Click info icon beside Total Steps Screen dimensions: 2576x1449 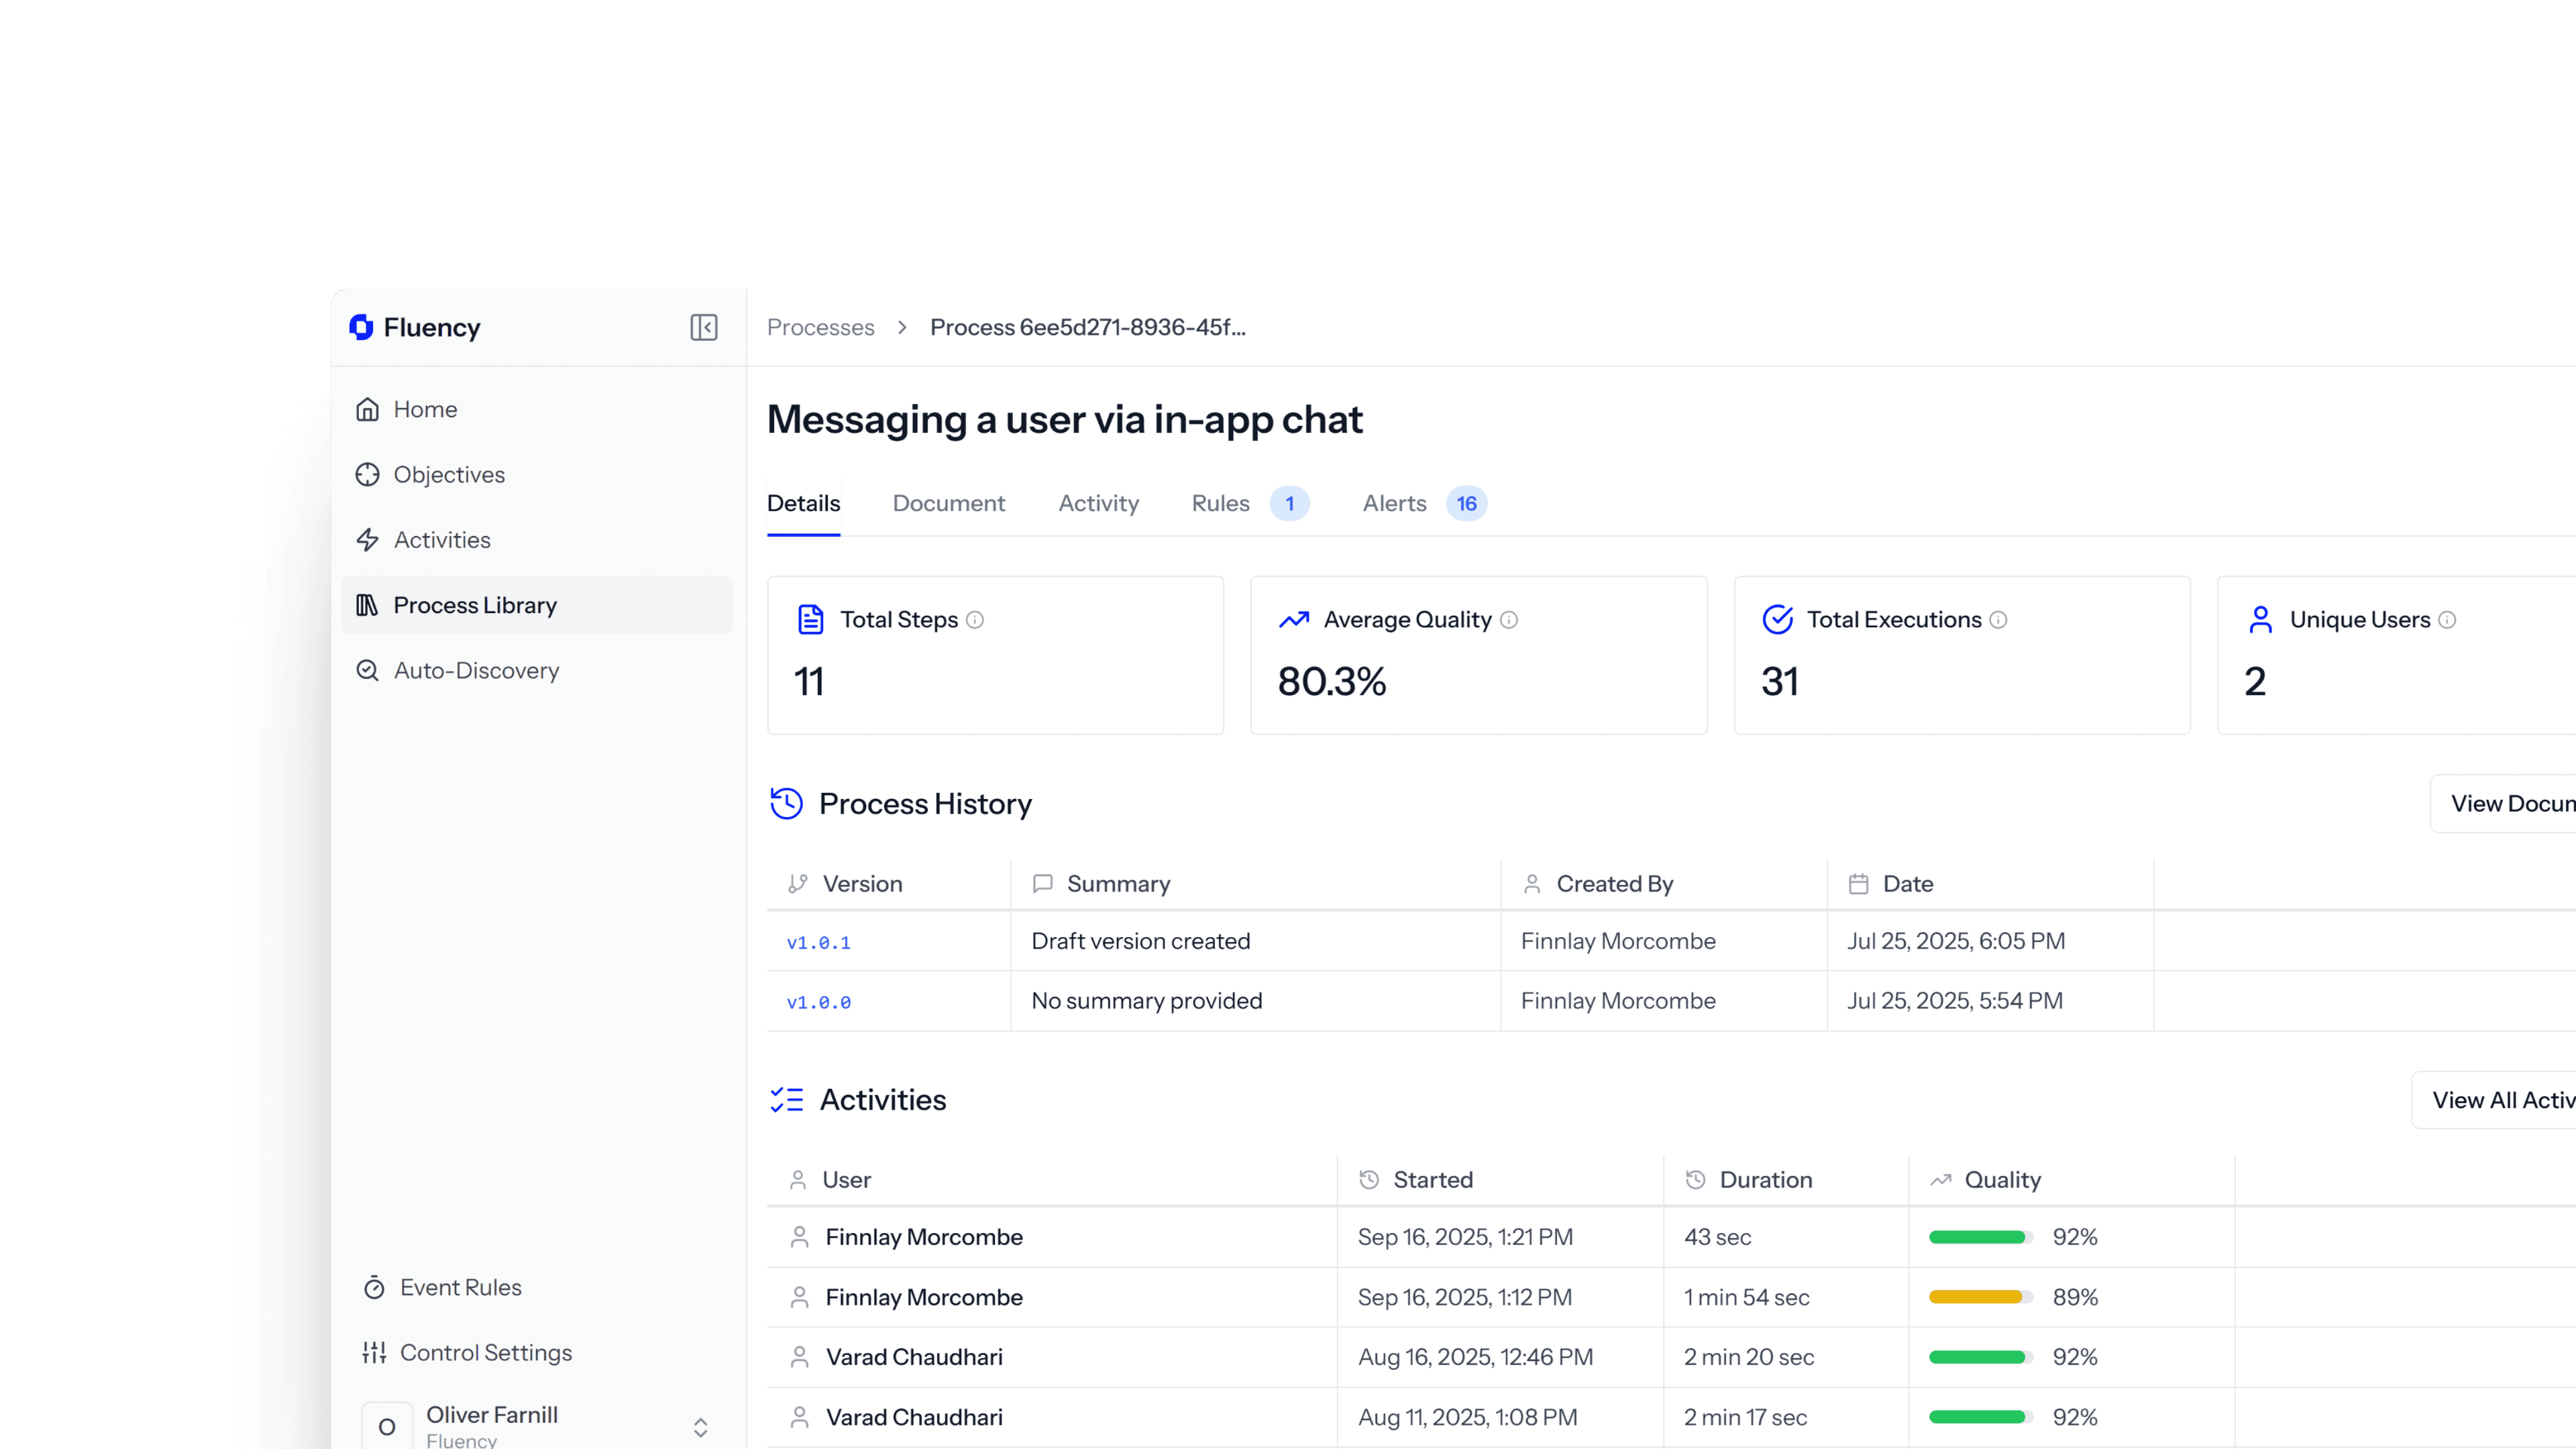tap(975, 620)
